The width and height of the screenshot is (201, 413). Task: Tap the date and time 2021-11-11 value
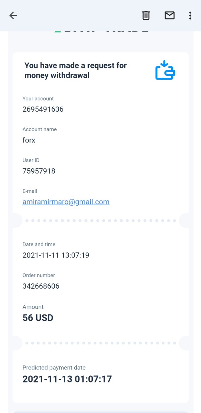point(56,255)
